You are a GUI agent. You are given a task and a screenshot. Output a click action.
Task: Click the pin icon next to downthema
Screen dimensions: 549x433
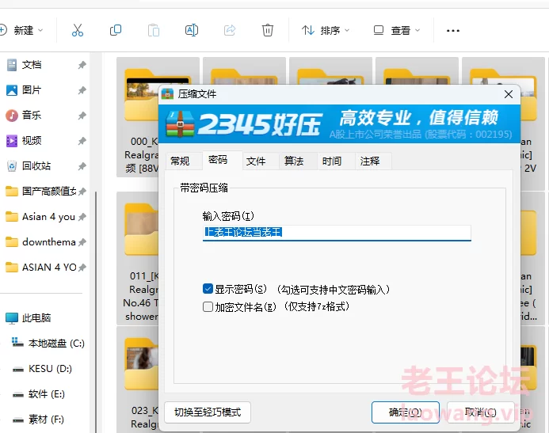[x=82, y=242]
